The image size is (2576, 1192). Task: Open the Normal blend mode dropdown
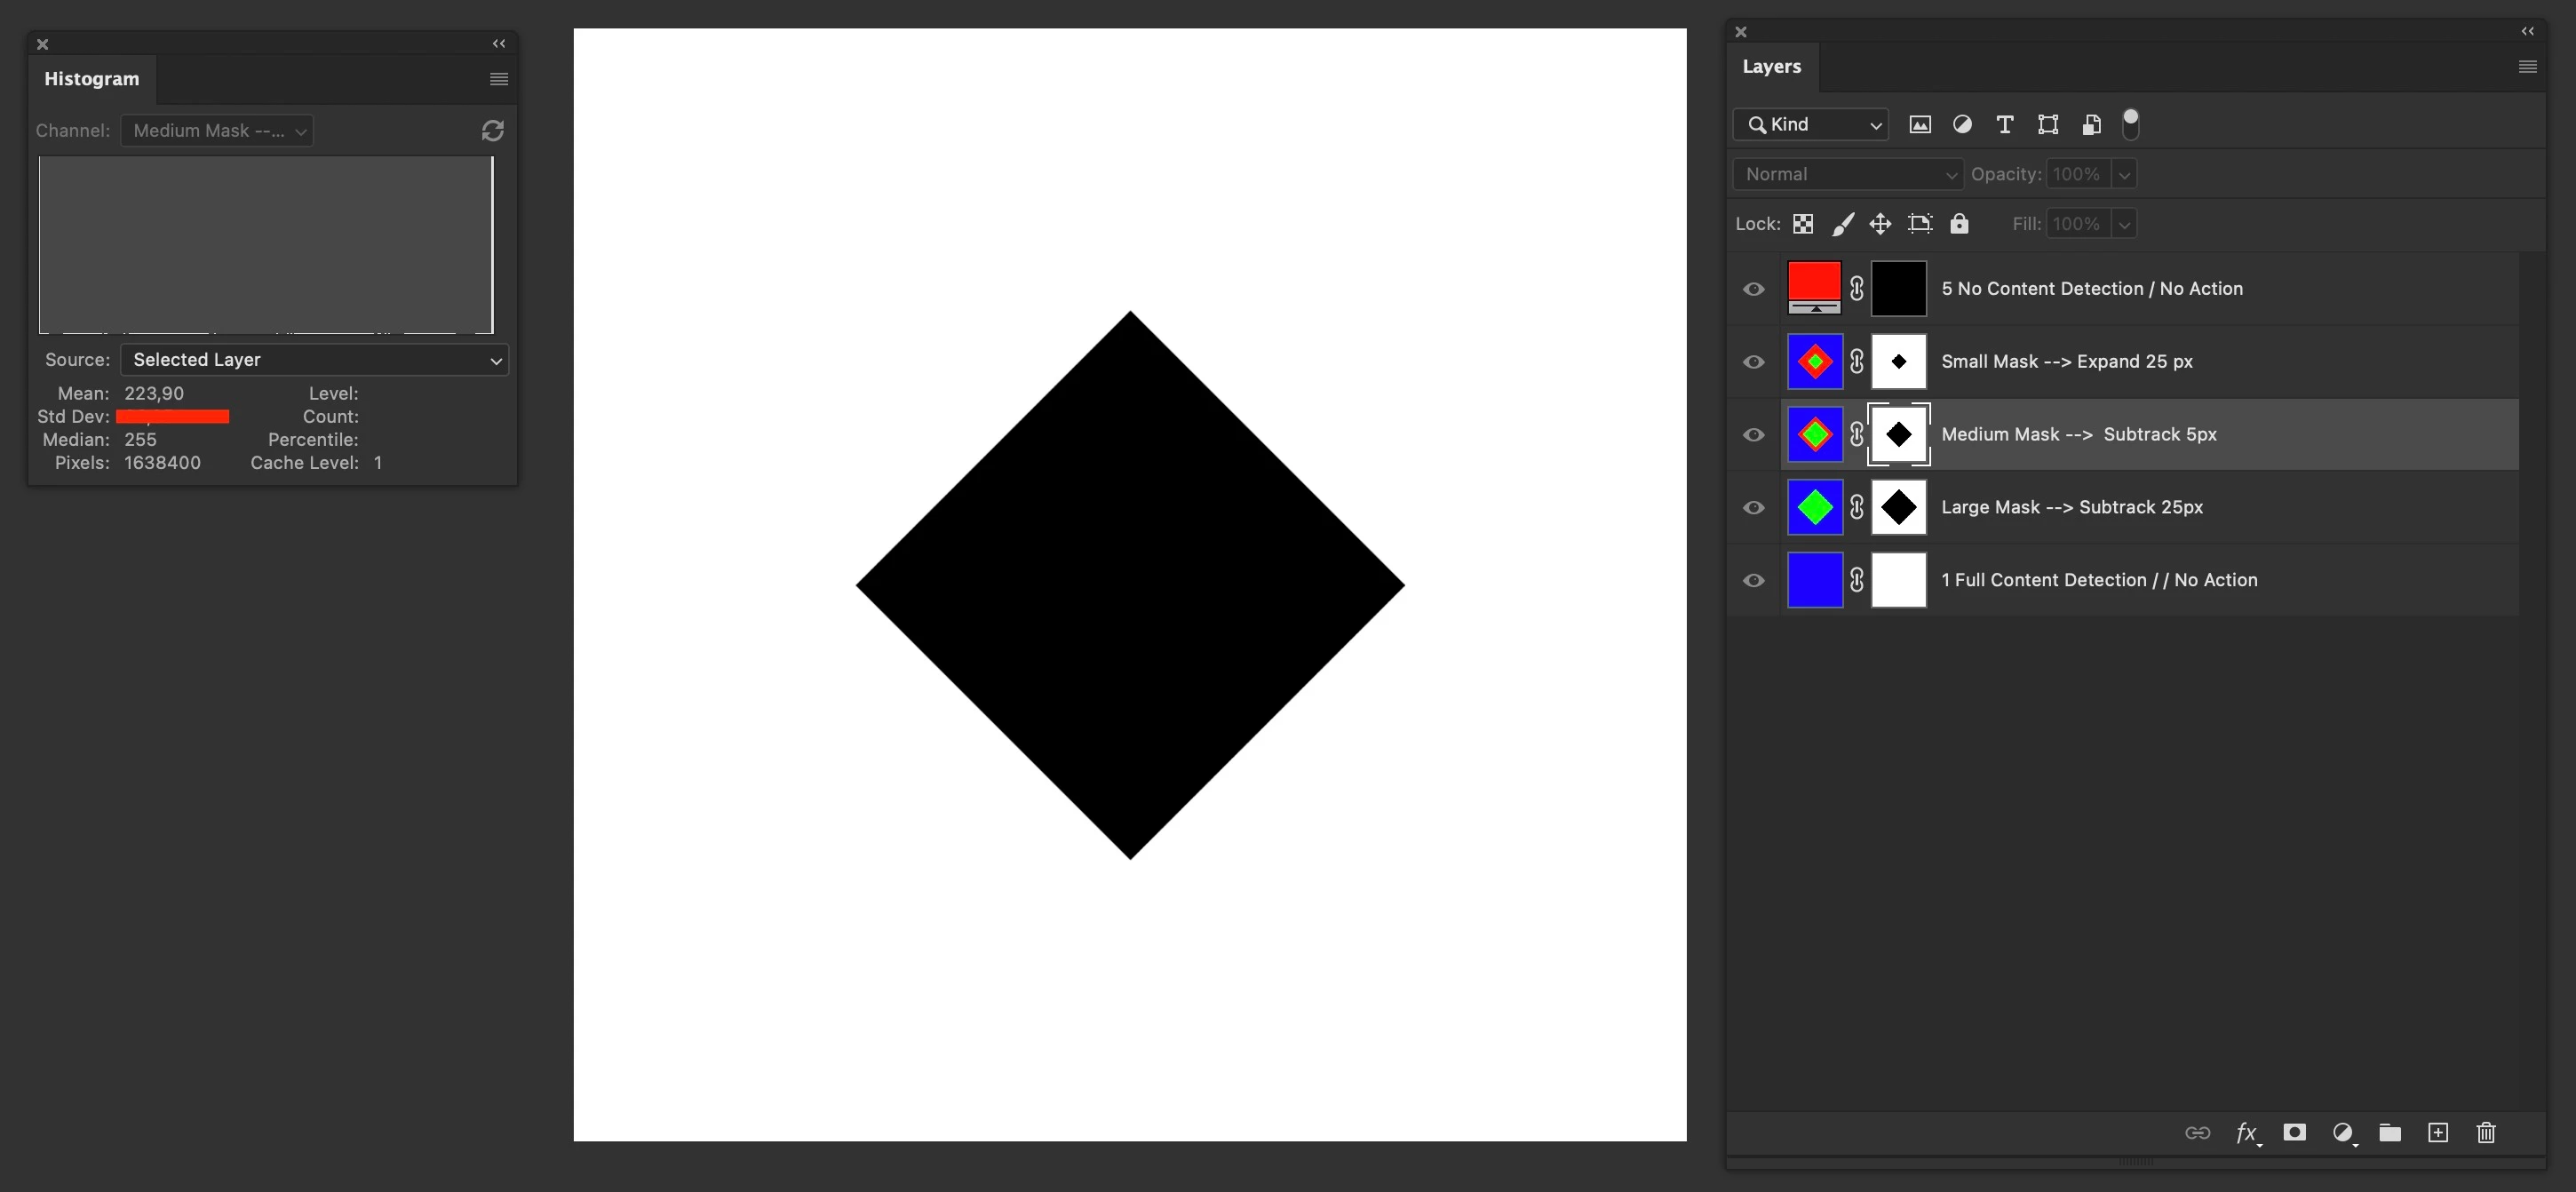tap(1847, 174)
